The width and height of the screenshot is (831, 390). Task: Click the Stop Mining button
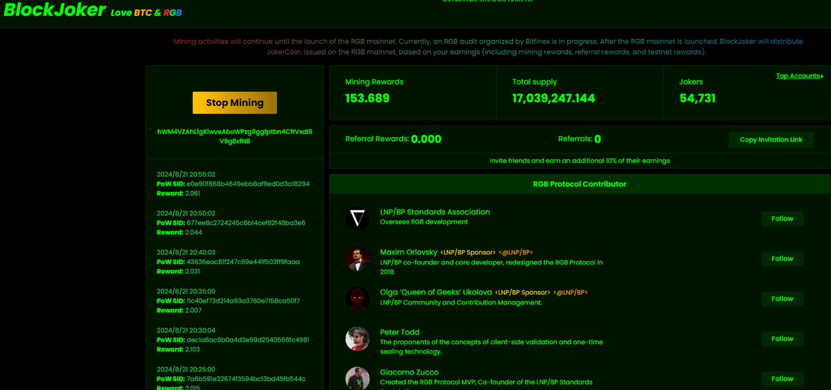(235, 103)
